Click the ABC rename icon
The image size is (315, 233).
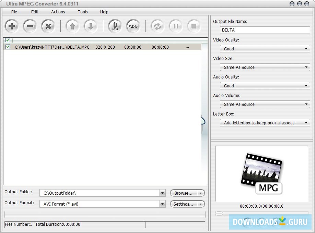click(133, 26)
